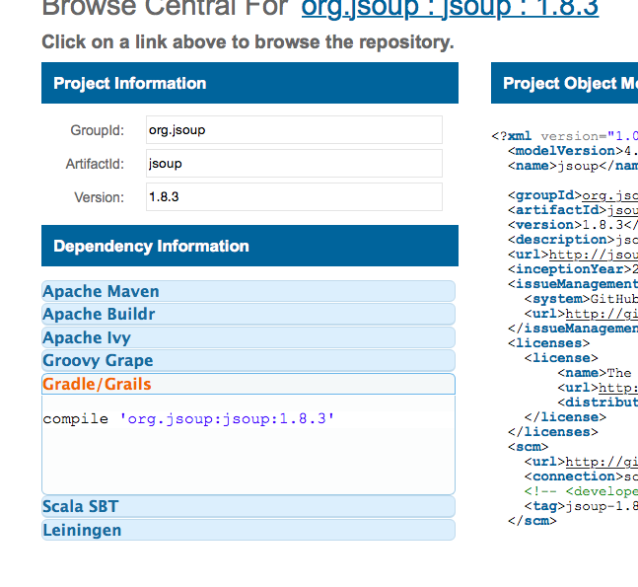This screenshot has height=587, width=638.
Task: Click the Project Information header
Action: [249, 83]
